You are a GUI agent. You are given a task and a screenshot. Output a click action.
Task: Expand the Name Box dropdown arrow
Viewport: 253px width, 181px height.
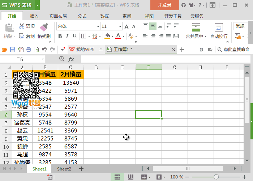(43, 59)
